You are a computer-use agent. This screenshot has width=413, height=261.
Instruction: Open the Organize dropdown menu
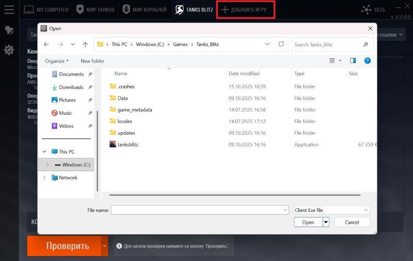click(56, 61)
